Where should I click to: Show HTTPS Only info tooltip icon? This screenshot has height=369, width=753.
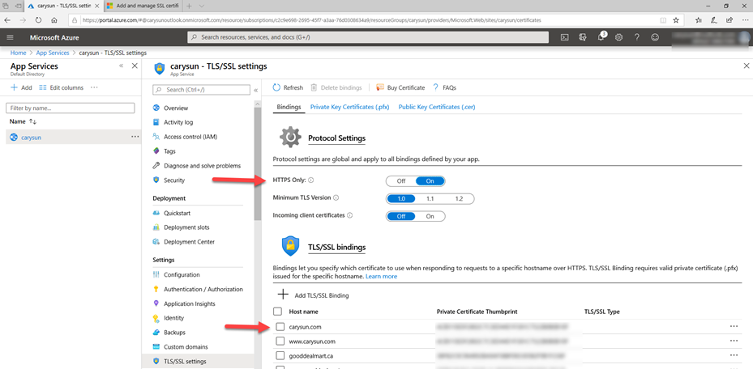coord(310,180)
